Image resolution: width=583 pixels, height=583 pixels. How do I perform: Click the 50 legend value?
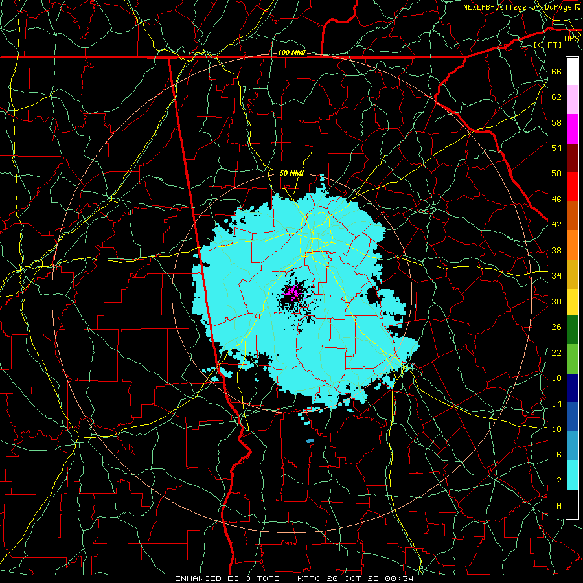(556, 174)
